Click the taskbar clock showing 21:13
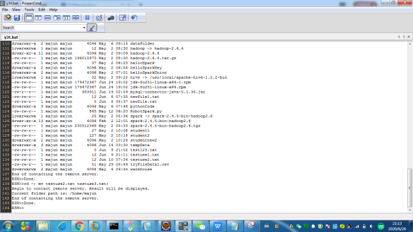The image size is (413, 232). click(396, 226)
